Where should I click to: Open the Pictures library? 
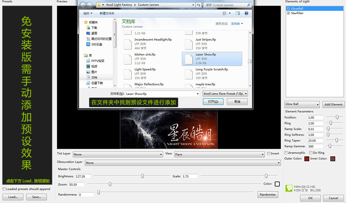92,72
